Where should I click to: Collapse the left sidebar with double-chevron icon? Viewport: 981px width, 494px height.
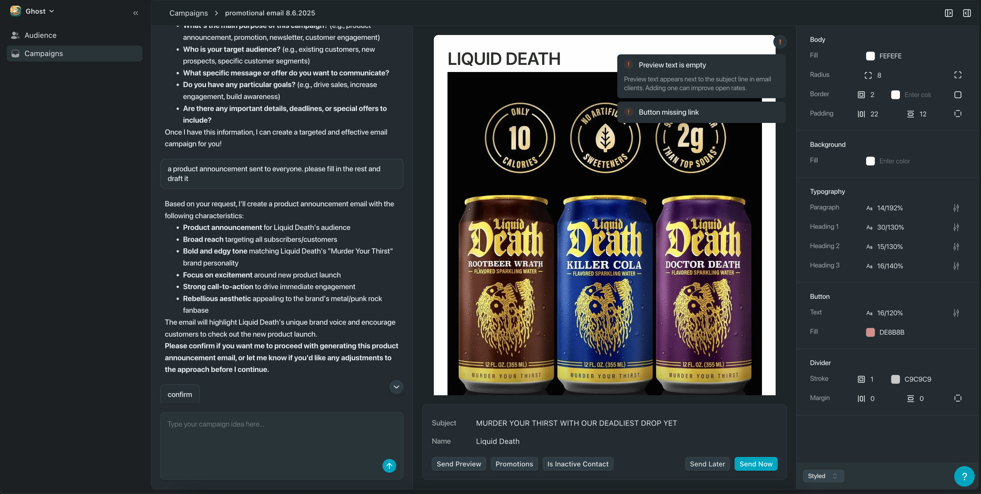click(x=136, y=13)
